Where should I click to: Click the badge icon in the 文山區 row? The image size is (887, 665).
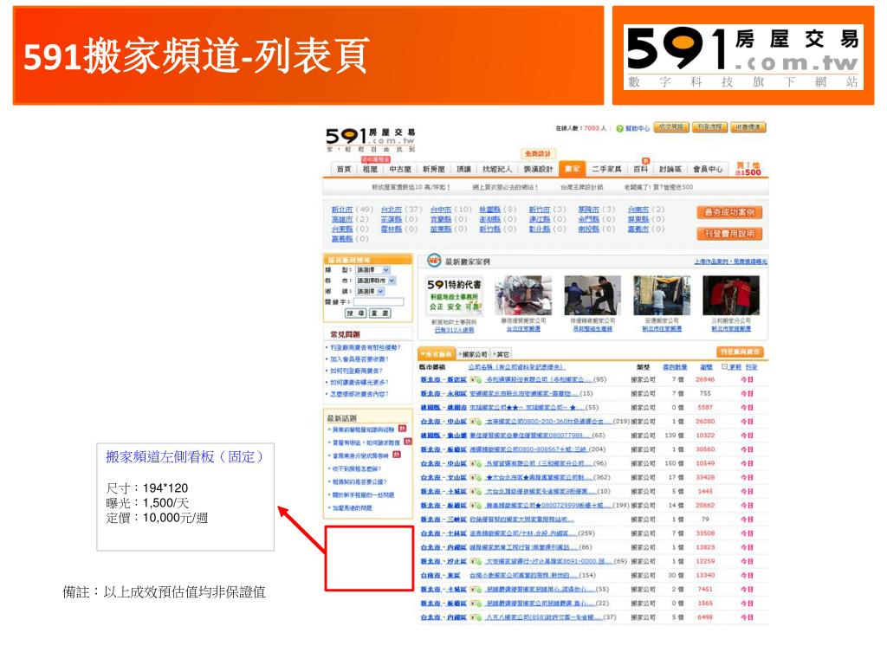click(x=476, y=477)
